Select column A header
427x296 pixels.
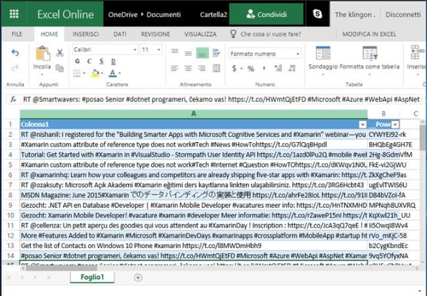coord(194,114)
